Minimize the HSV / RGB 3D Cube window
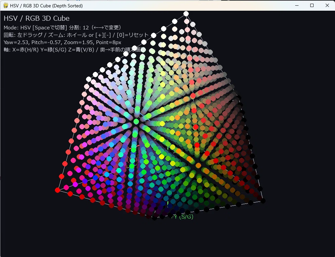335x257 pixels. tap(297, 6)
